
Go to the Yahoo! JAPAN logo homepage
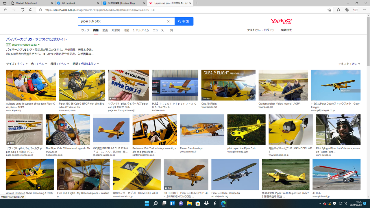281,22
